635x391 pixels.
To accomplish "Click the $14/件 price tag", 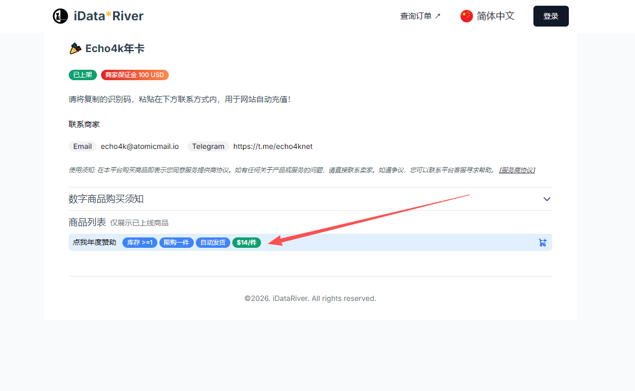I will [246, 243].
